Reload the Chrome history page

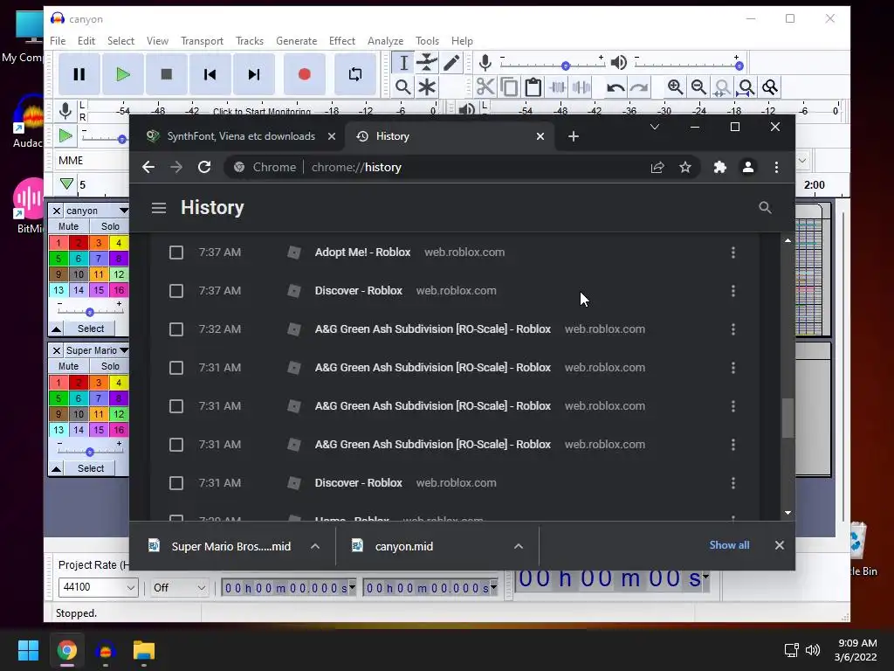tap(204, 167)
